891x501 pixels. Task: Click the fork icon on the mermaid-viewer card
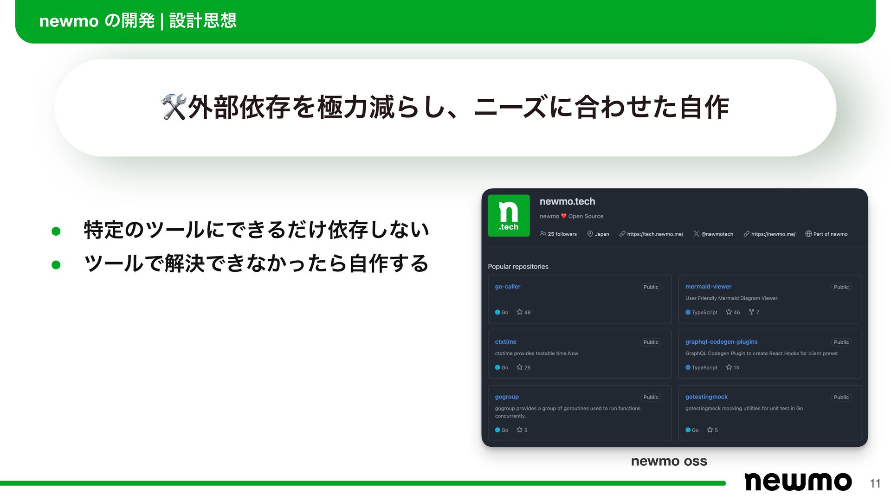click(751, 312)
